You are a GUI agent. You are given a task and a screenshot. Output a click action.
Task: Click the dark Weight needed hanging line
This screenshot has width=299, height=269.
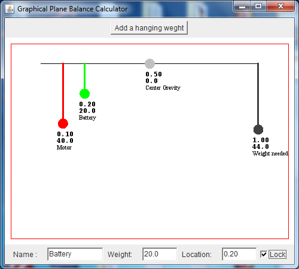point(258,94)
